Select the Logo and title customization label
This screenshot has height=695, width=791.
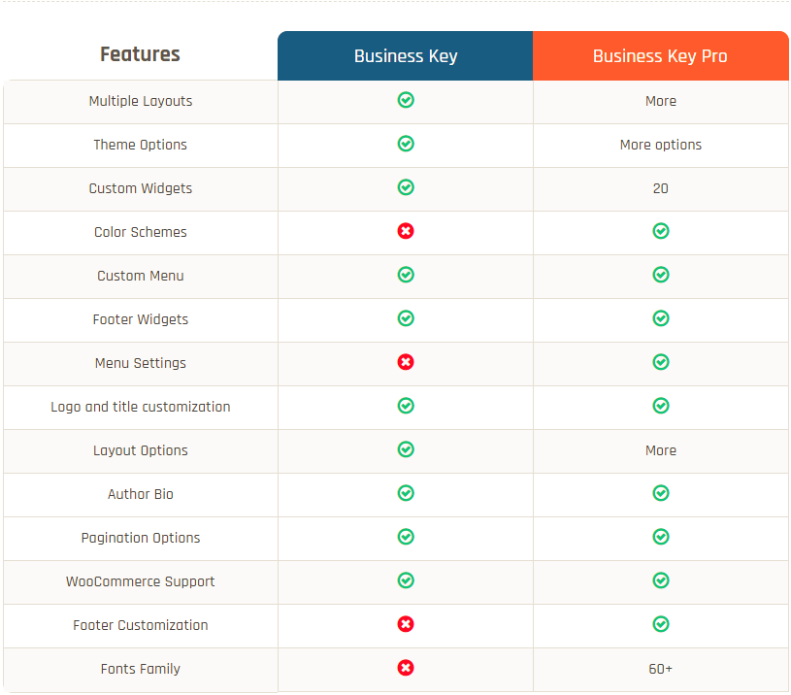click(x=140, y=407)
